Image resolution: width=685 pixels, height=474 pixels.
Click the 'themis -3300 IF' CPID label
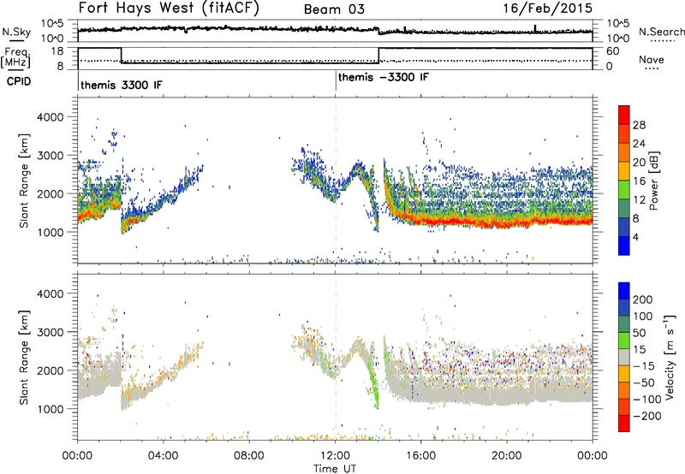383,77
